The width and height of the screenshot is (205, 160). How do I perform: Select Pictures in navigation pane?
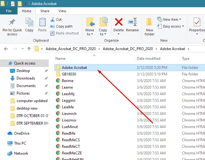tap(23, 93)
